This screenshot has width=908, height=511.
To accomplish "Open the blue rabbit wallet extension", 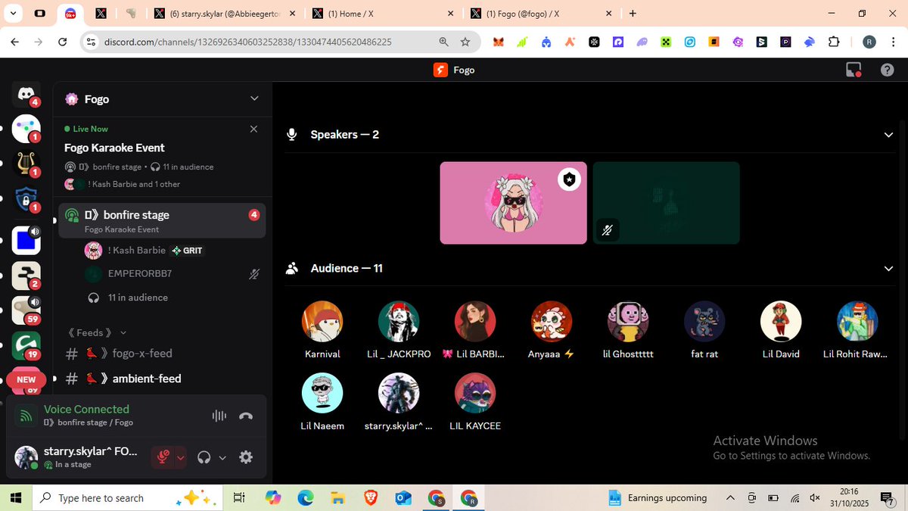I will click(x=810, y=42).
